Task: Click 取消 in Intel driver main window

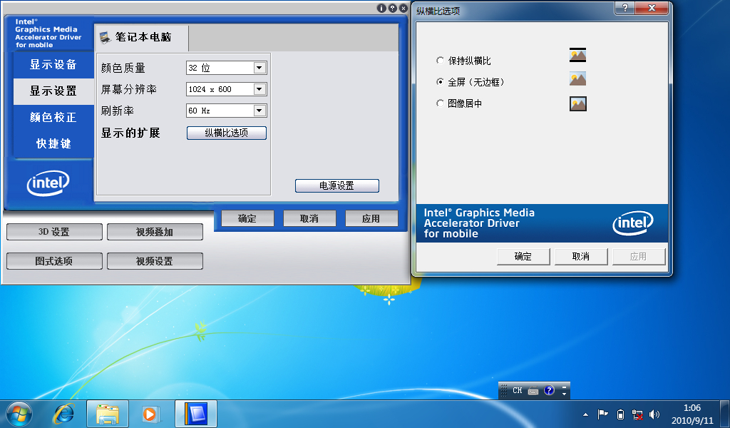Action: click(309, 218)
